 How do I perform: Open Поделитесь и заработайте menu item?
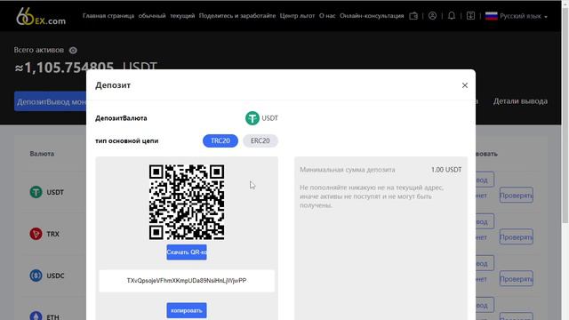pos(237,16)
